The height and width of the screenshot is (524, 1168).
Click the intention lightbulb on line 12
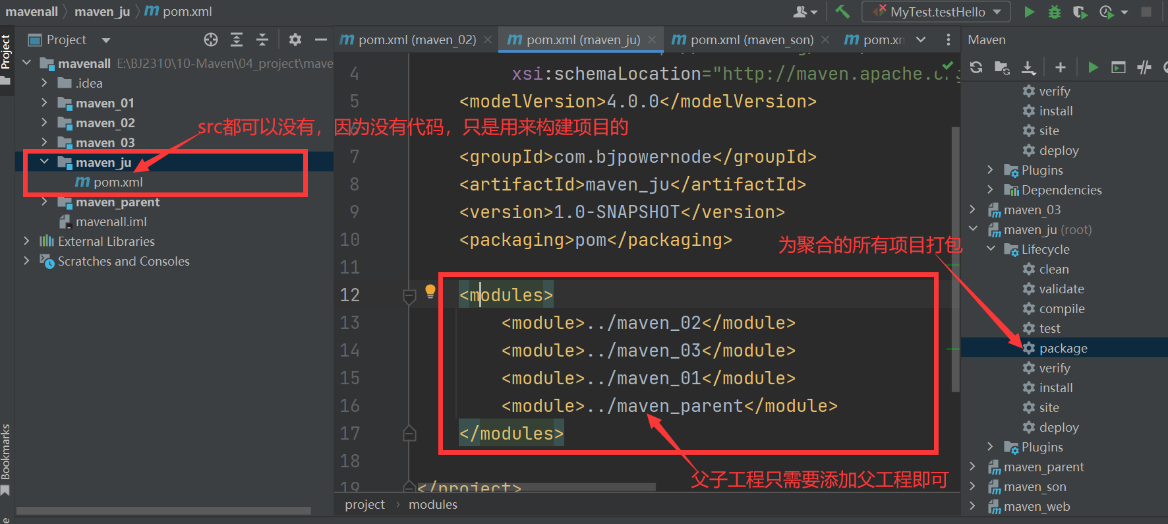tap(430, 291)
